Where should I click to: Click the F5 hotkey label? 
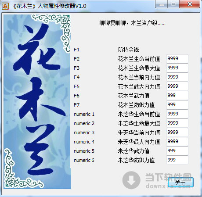pyautogui.click(x=76, y=86)
